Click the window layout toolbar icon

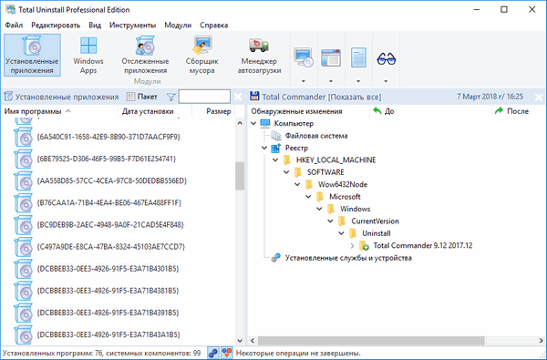point(331,57)
